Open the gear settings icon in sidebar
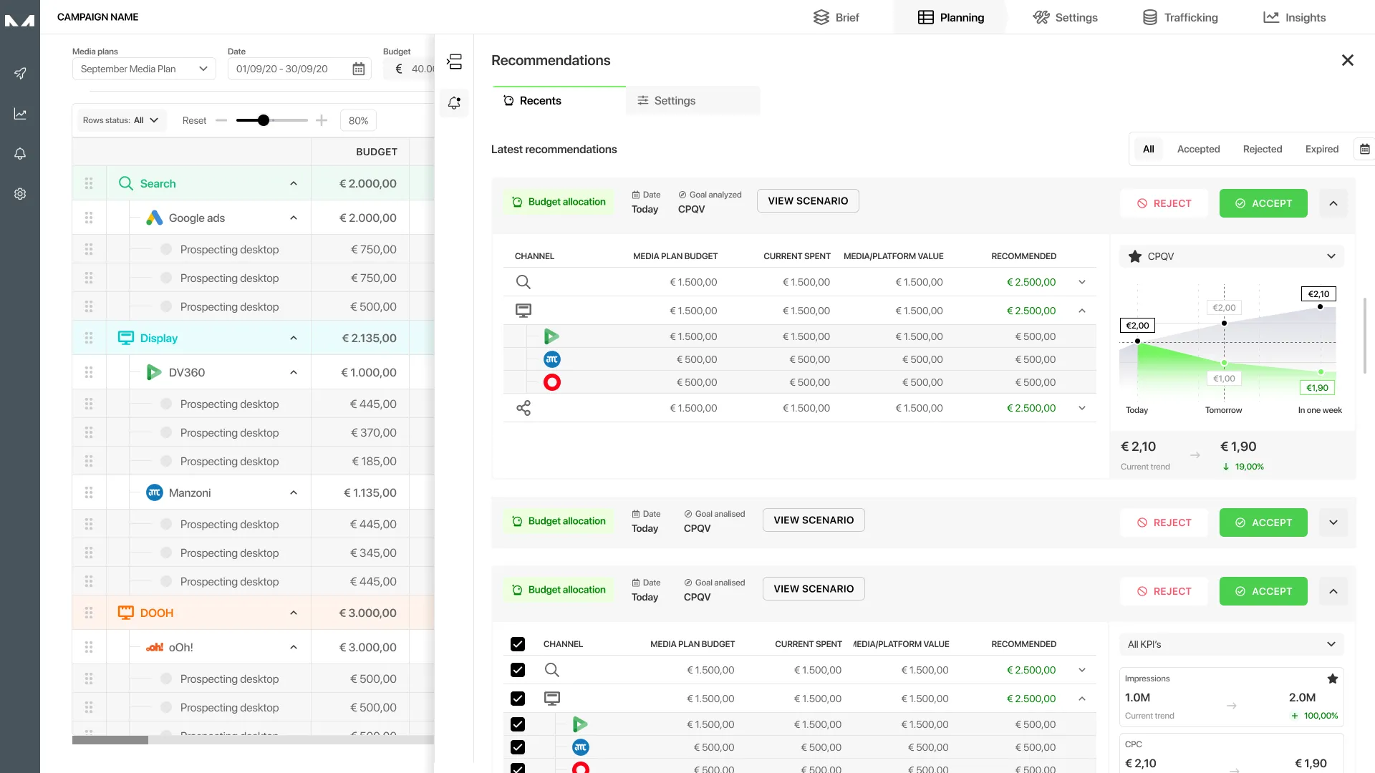The image size is (1375, 773). click(x=20, y=194)
